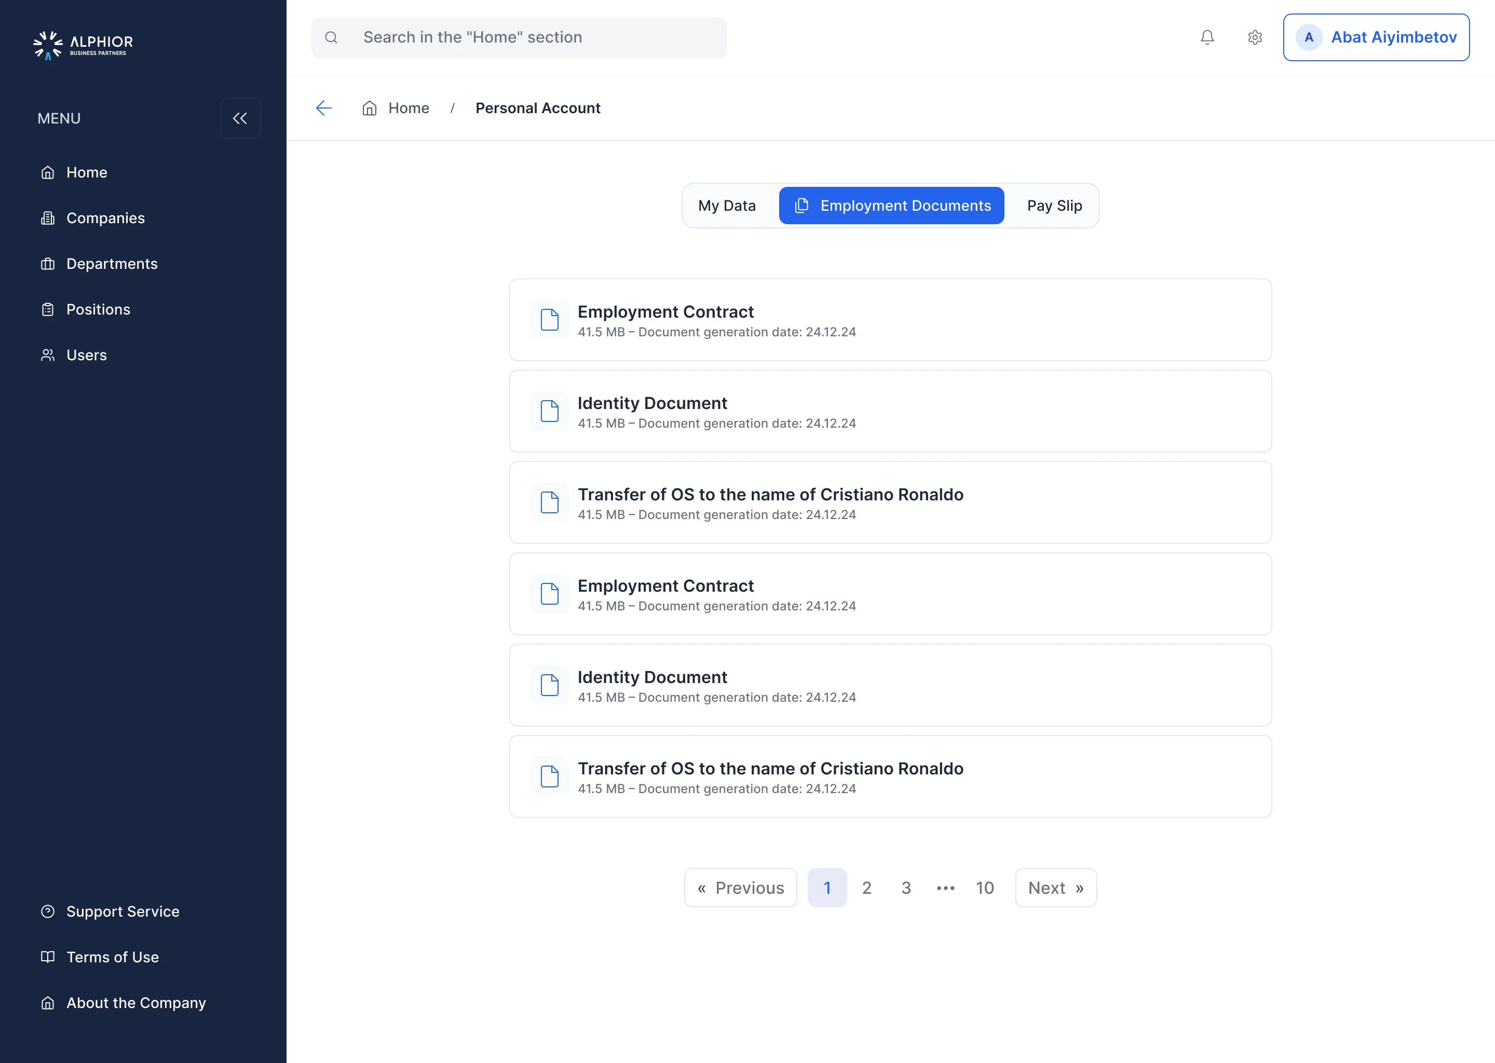The height and width of the screenshot is (1063, 1495).
Task: Focus the Search in the Home section field
Action: pos(519,37)
